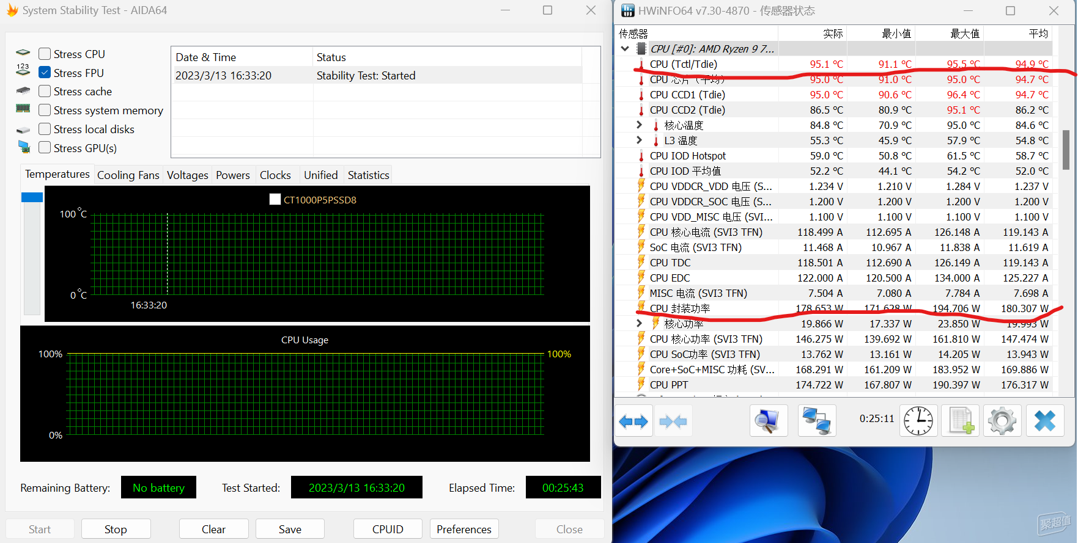Image resolution: width=1078 pixels, height=543 pixels.
Task: Click the CPUID button
Action: tap(388, 529)
